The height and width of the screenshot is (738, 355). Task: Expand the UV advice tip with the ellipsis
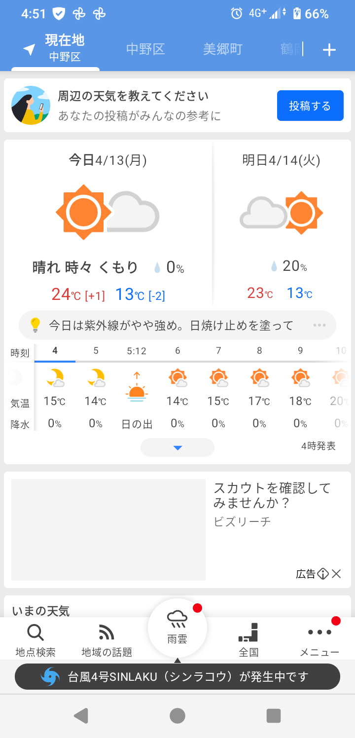tap(319, 325)
